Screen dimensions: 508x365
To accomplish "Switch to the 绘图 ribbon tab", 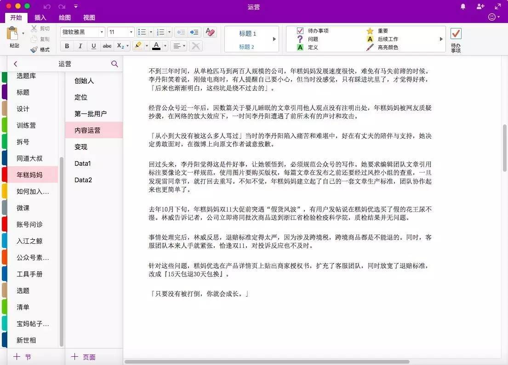I will (64, 17).
